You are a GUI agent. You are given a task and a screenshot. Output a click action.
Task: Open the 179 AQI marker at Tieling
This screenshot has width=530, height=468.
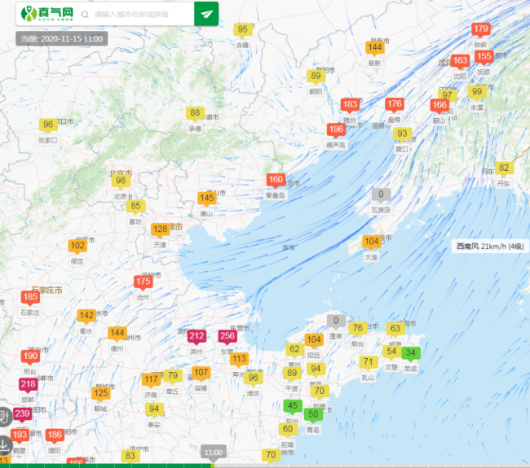tap(481, 29)
